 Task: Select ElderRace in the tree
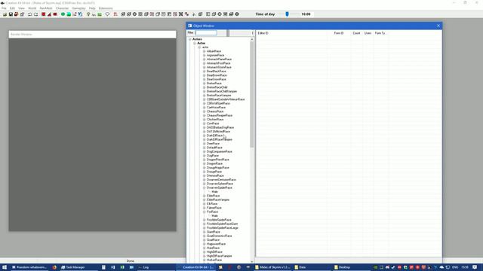coord(213,196)
